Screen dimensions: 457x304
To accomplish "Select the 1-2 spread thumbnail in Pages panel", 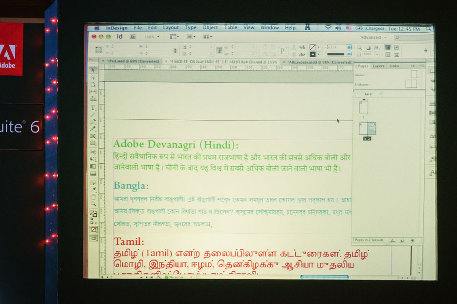I will click(x=367, y=129).
